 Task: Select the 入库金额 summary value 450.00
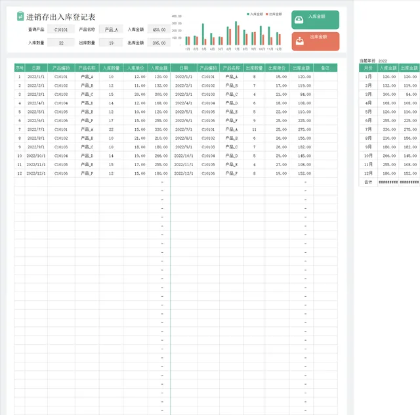tap(159, 30)
